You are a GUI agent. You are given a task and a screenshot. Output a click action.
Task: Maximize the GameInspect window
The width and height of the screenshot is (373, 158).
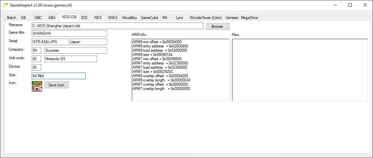pyautogui.click(x=350, y=5)
